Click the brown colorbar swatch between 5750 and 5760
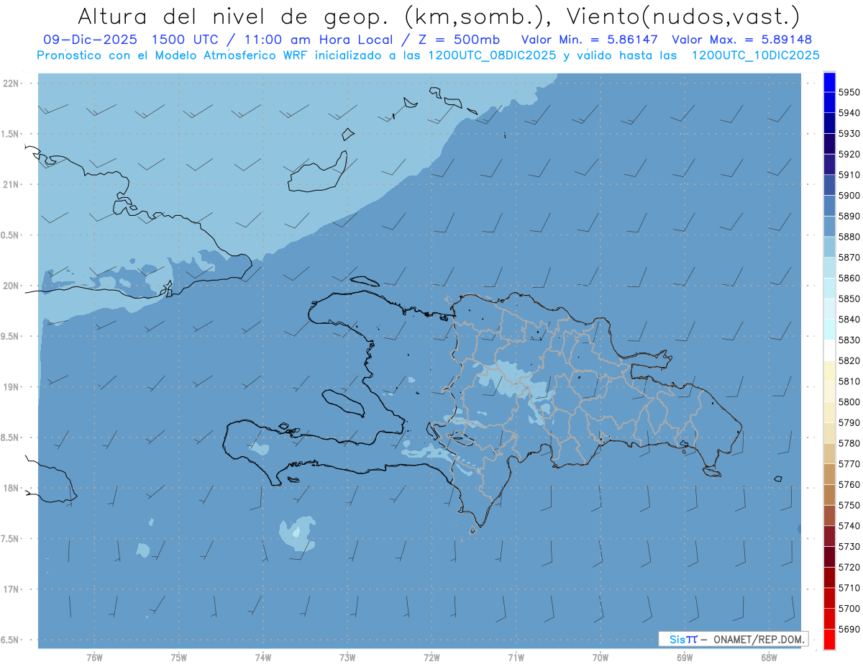Screen dimensions: 863x667 coord(829,494)
